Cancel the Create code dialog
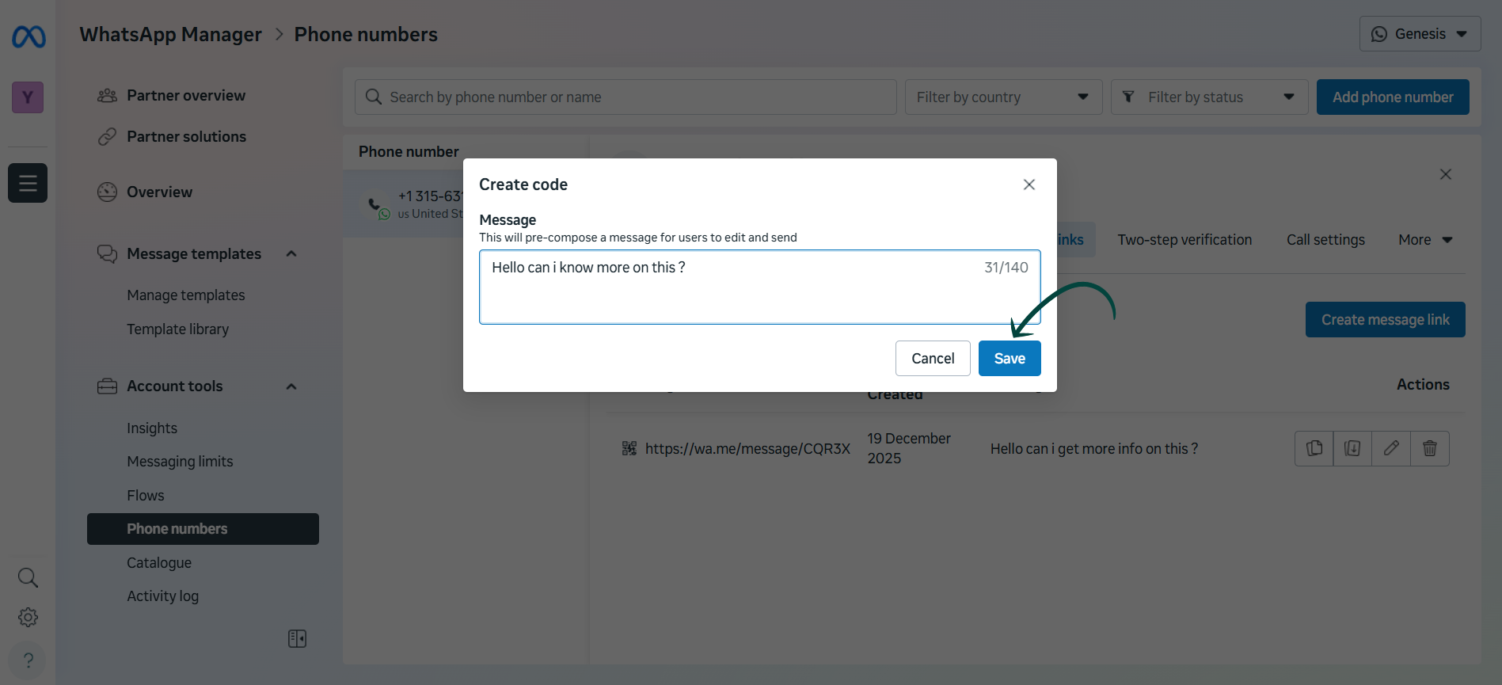Screen dimensions: 1502x685 pos(932,359)
